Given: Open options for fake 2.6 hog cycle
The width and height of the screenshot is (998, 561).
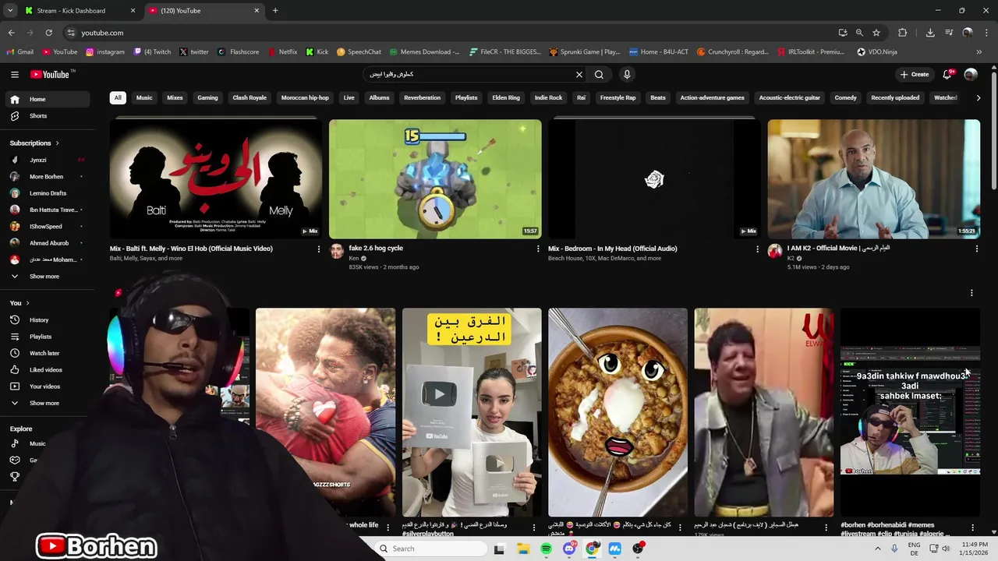Looking at the screenshot, I should (x=538, y=249).
